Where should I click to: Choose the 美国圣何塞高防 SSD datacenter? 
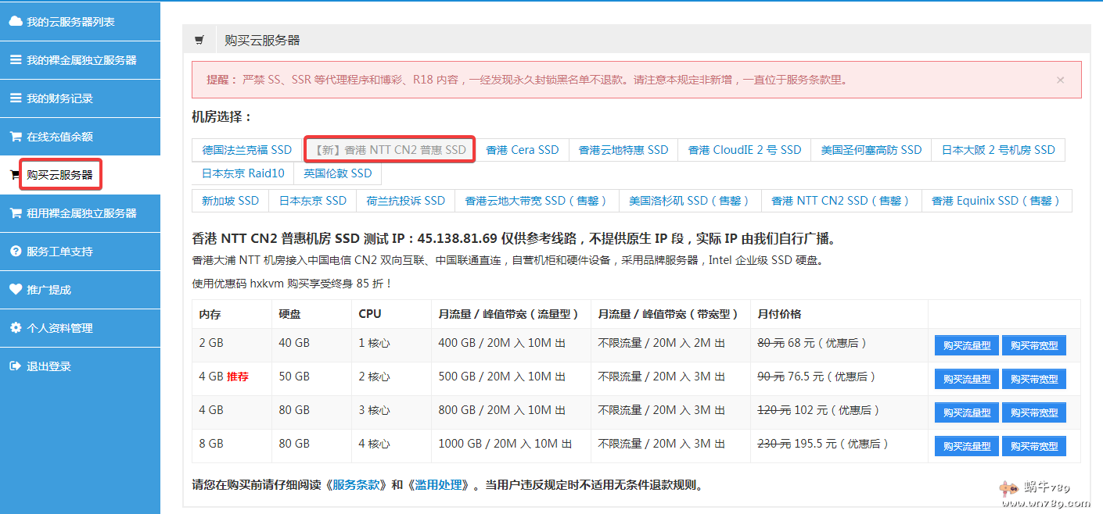[x=871, y=150]
